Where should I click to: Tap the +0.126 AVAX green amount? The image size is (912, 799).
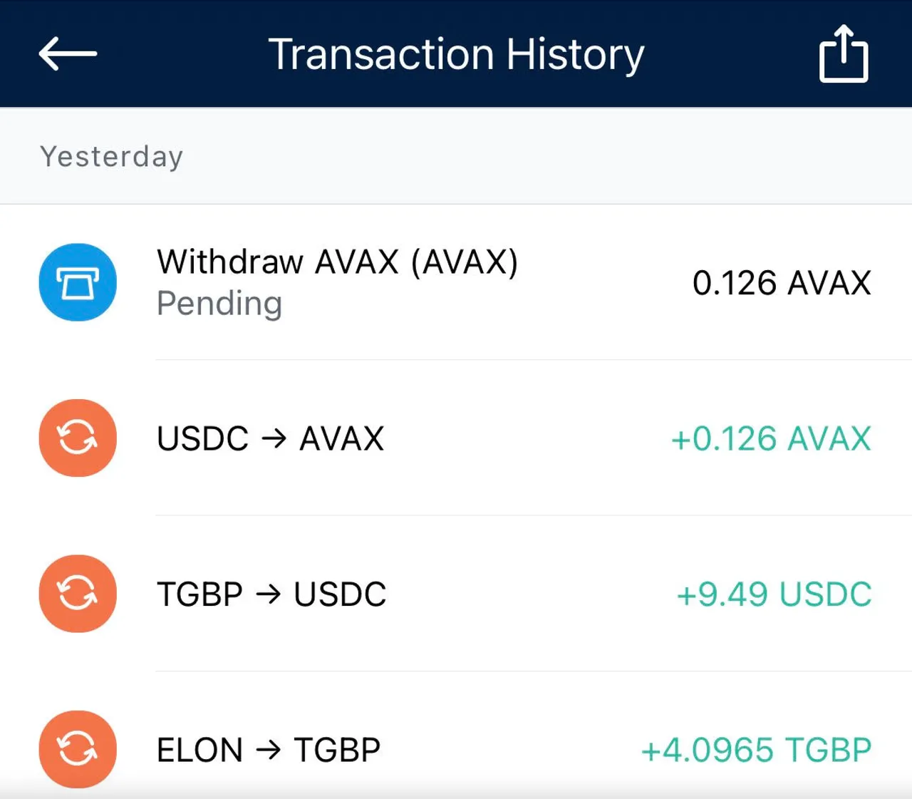(771, 438)
